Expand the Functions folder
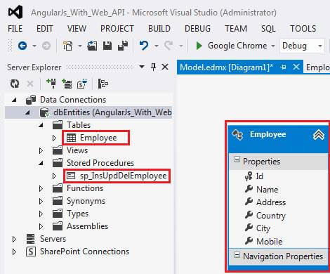 click(41, 188)
